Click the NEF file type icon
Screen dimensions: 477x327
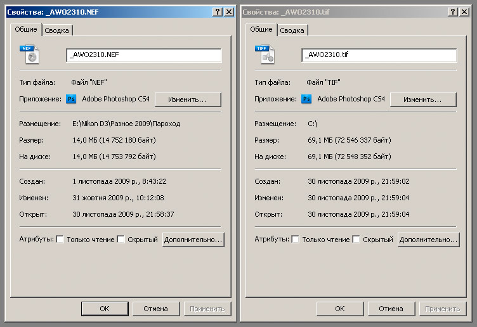click(30, 54)
